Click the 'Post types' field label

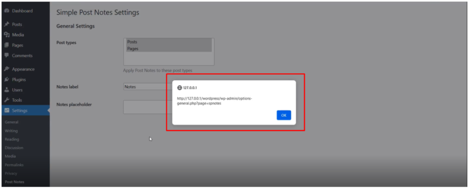point(66,42)
